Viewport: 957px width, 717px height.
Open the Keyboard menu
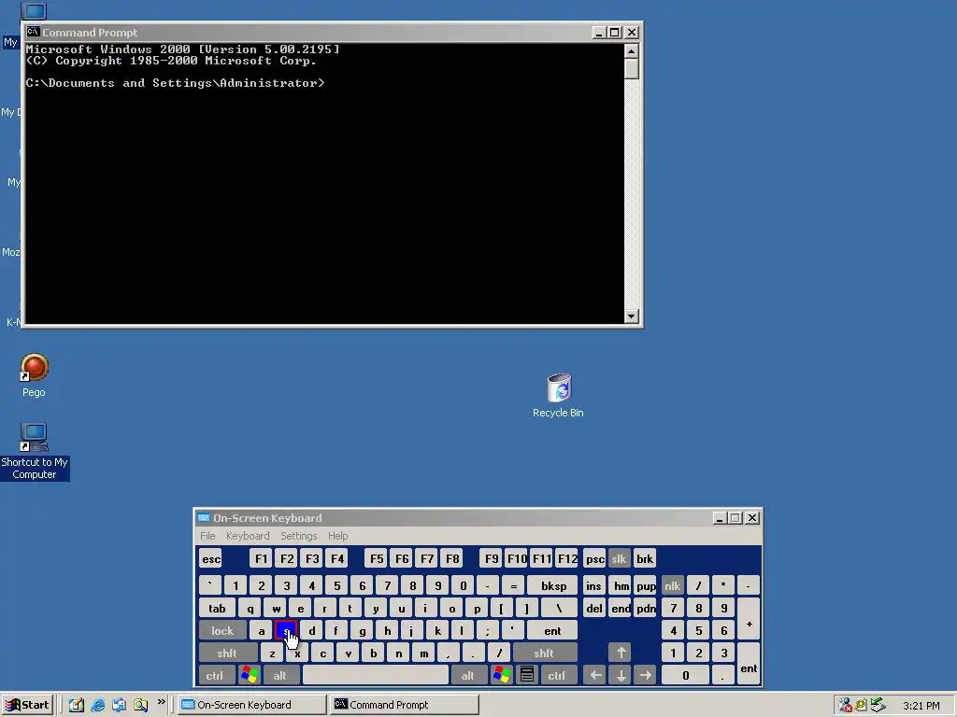pyautogui.click(x=247, y=536)
